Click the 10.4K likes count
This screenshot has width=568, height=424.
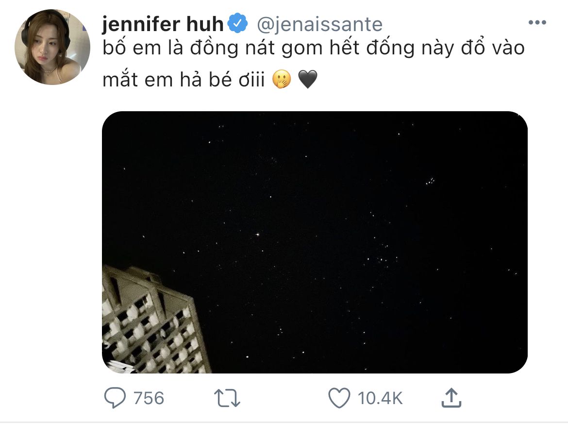(380, 398)
